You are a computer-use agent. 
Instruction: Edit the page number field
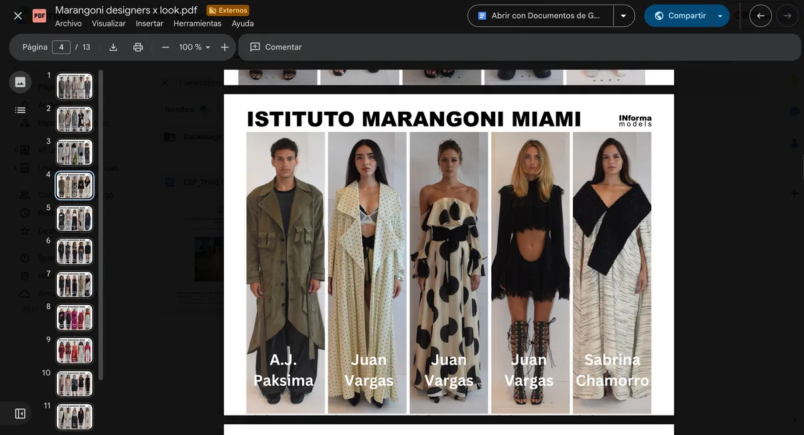pyautogui.click(x=61, y=47)
